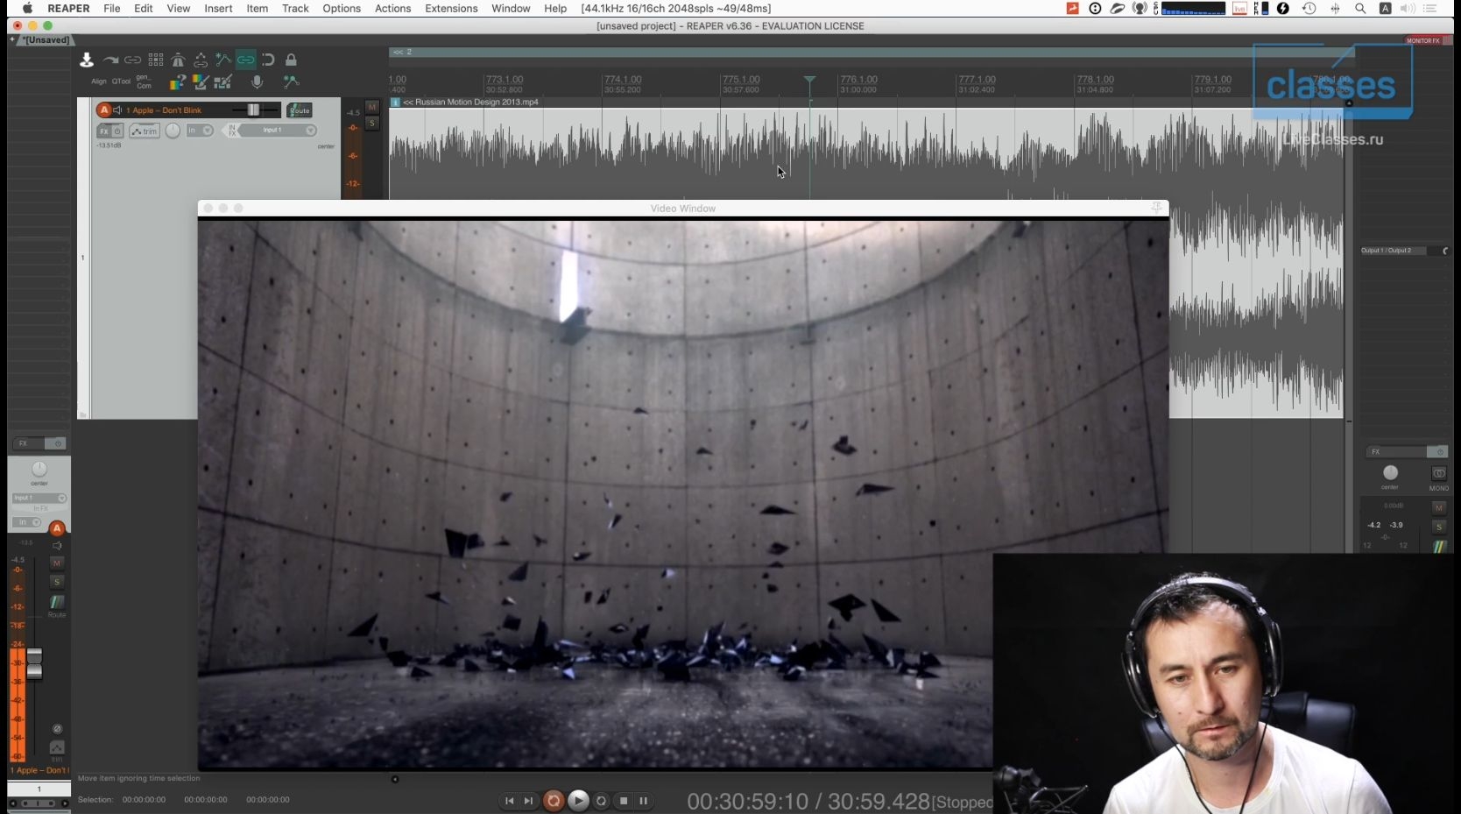Open the Insert menu

pyautogui.click(x=218, y=8)
